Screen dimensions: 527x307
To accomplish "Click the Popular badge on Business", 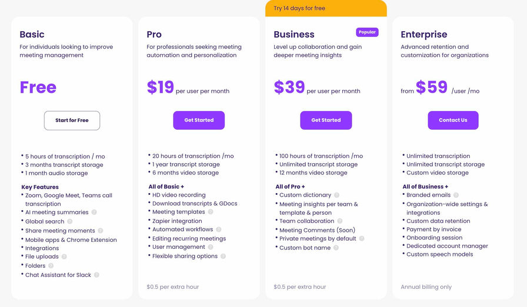I will click(367, 32).
